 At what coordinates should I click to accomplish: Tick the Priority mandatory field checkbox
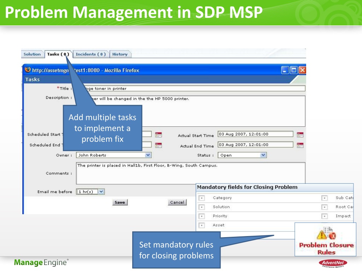[202, 216]
